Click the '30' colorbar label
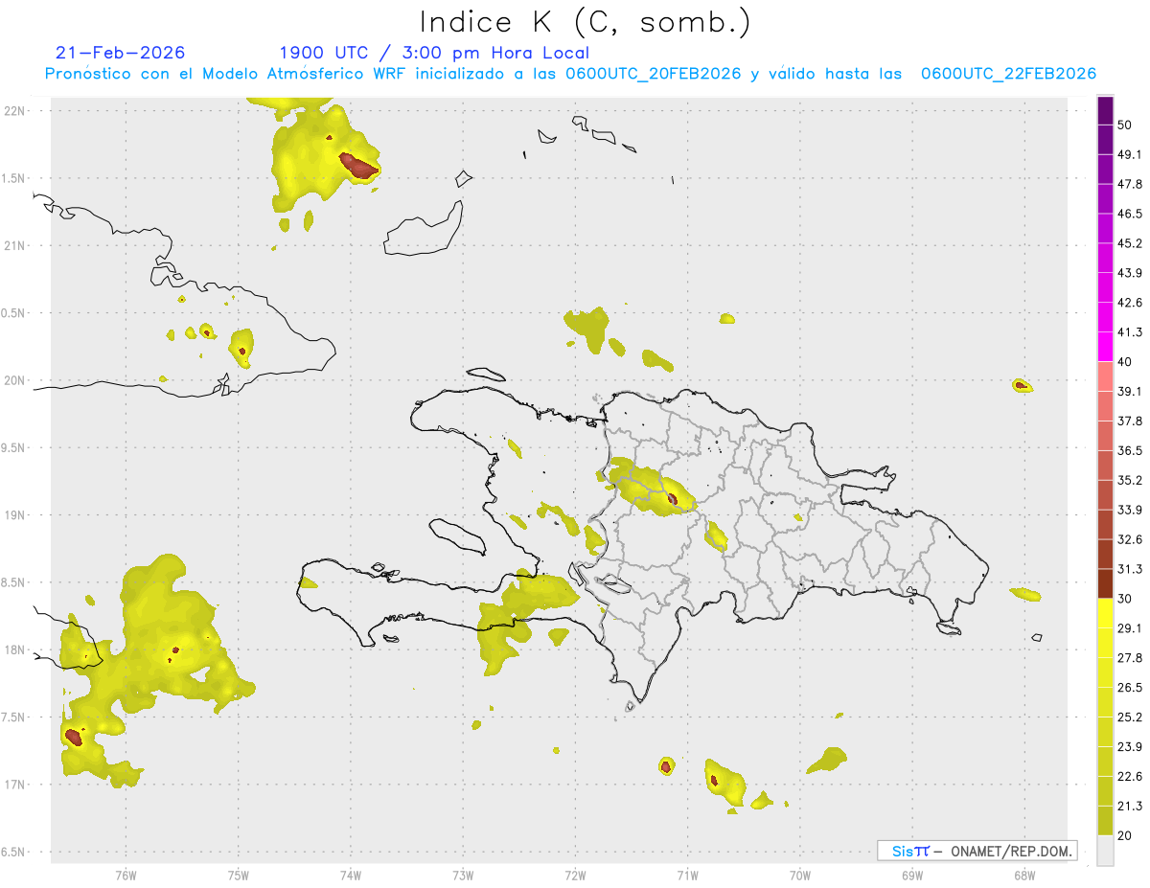The width and height of the screenshot is (1150, 888). 1125,599
